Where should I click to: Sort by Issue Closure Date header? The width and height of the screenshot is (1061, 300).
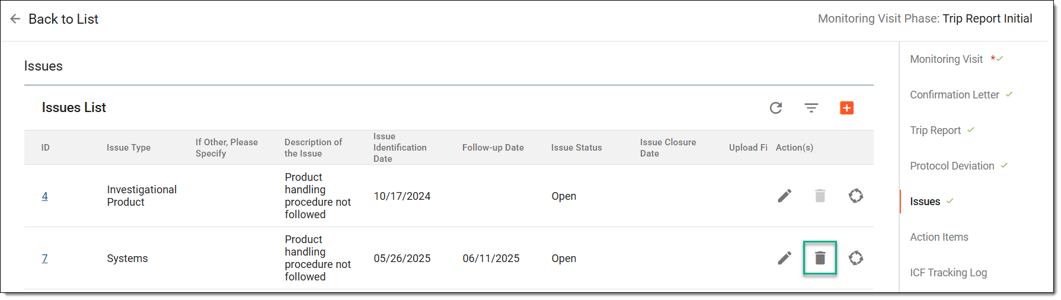pyautogui.click(x=668, y=148)
